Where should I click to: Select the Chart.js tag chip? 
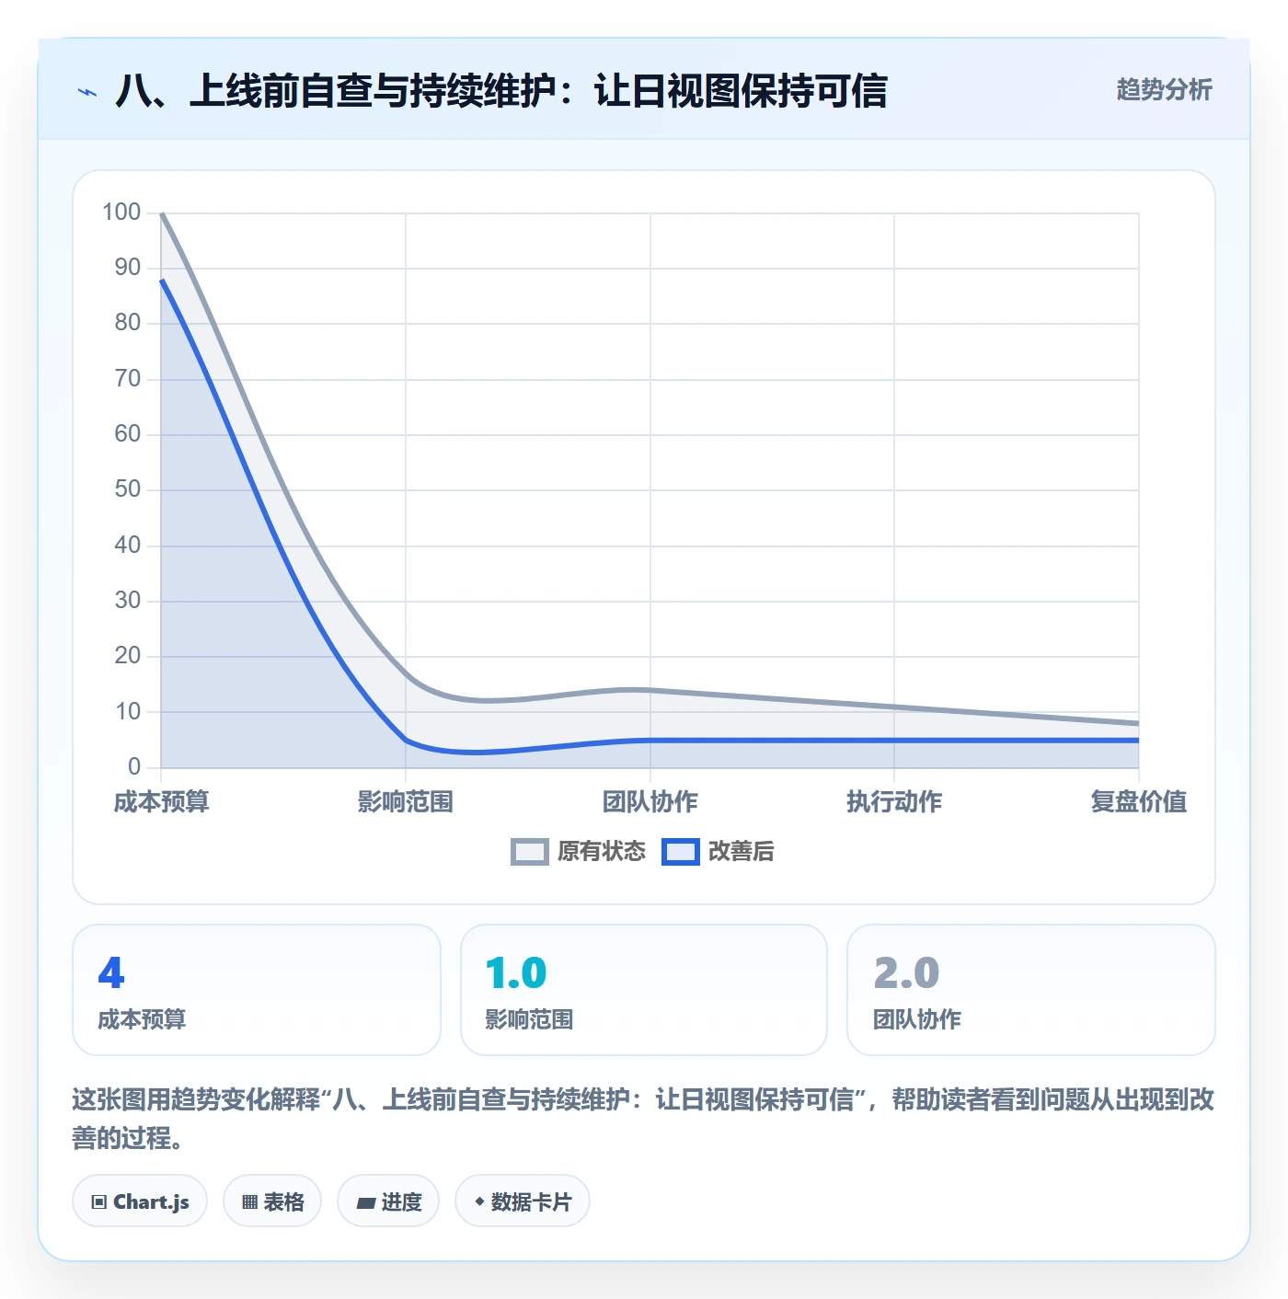click(x=140, y=1201)
